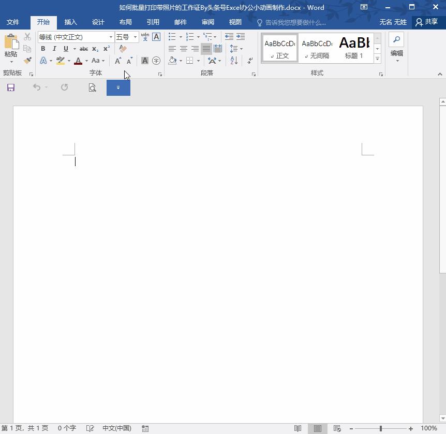Click the 告诉我您想要做什么 search box
The width and height of the screenshot is (446, 434).
[295, 23]
